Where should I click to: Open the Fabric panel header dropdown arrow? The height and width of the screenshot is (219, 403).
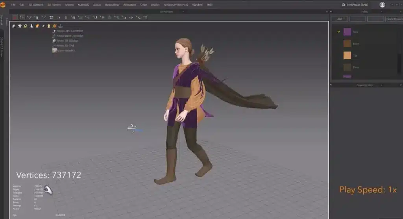381,11
